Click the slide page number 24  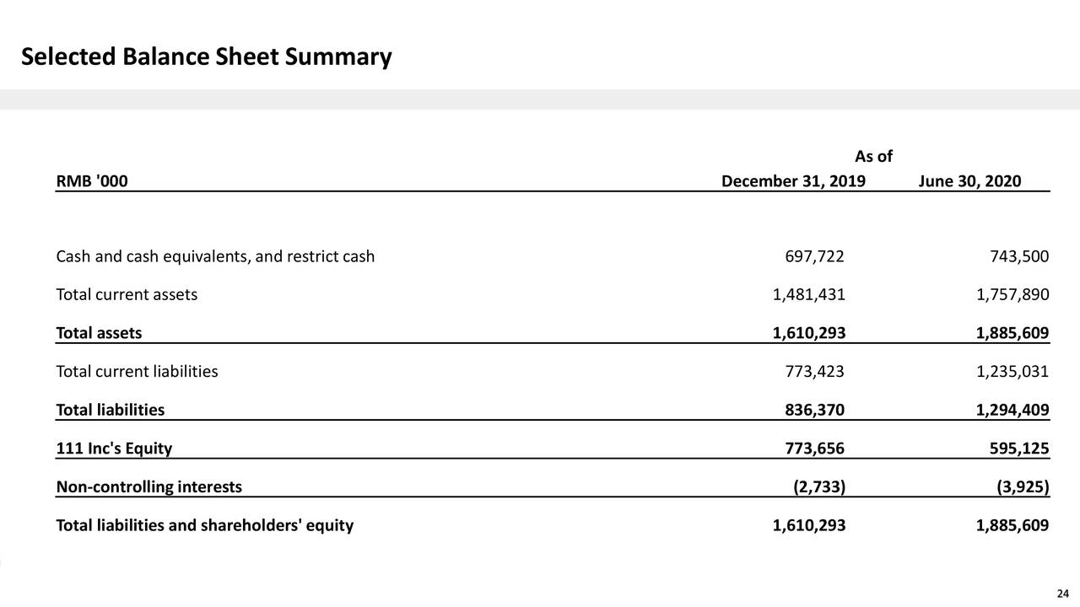(1063, 590)
